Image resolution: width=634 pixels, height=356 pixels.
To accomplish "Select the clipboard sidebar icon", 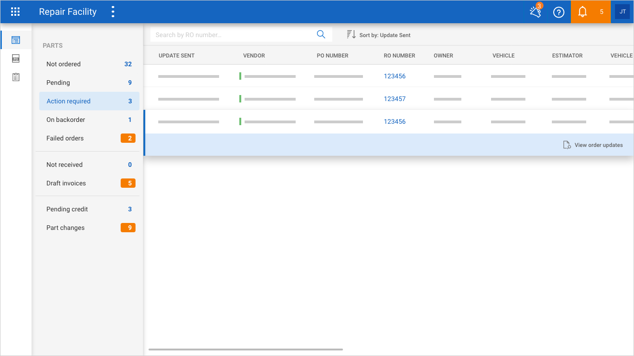I will [x=16, y=77].
